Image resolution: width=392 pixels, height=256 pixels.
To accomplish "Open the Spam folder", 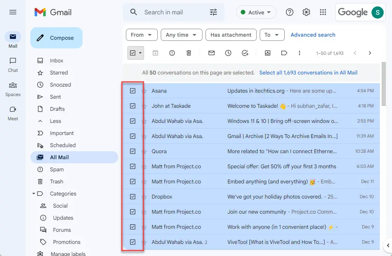I will point(57,169).
